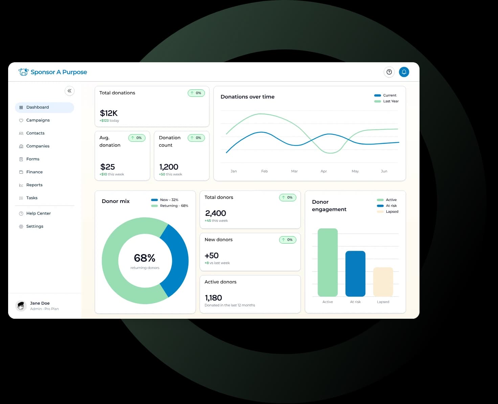Open the Reports page

[x=44, y=185]
